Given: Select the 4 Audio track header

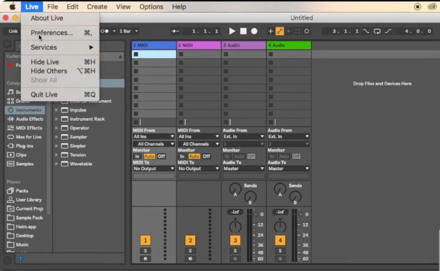Looking at the screenshot, I should [288, 45].
